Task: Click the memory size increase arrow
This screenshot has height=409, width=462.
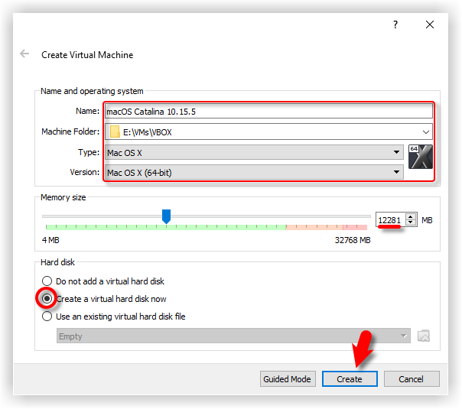Action: tap(412, 216)
